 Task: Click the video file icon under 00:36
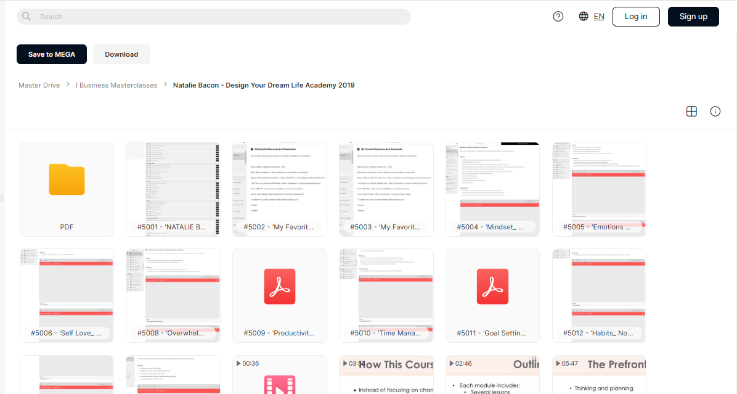click(x=280, y=385)
